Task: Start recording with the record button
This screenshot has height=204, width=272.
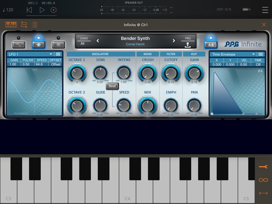Action: (54, 10)
